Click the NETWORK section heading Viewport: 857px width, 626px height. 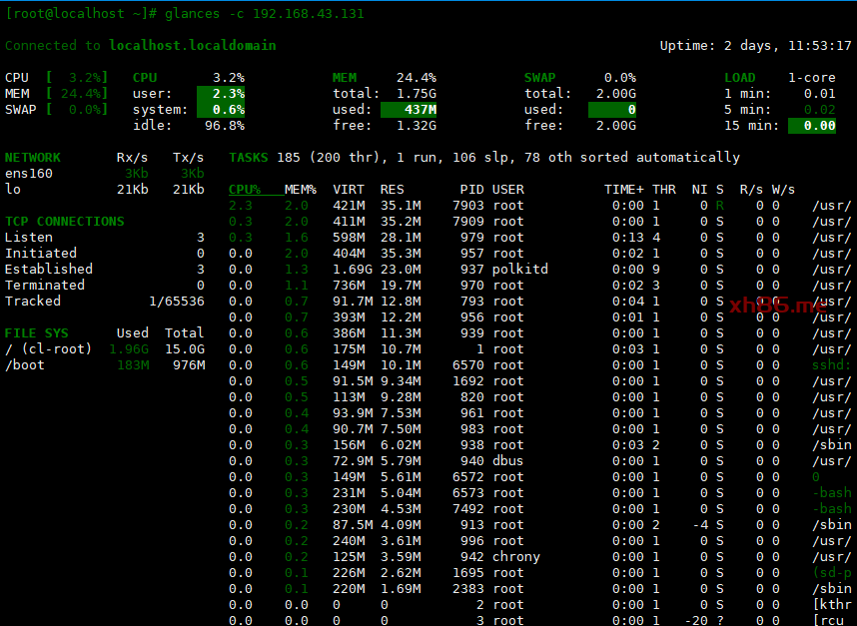click(32, 157)
